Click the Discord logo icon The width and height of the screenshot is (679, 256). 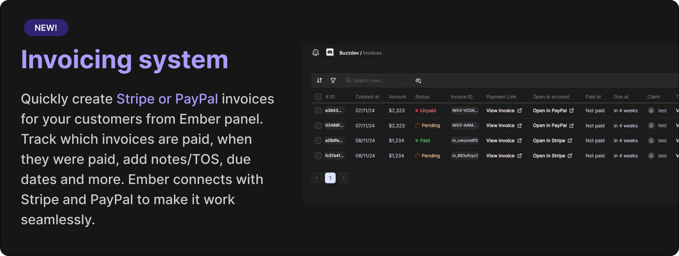coord(330,53)
